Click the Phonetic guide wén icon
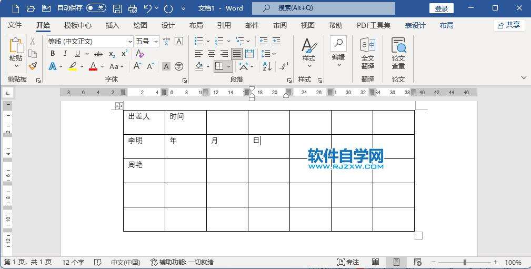The image size is (531, 269). (x=166, y=42)
